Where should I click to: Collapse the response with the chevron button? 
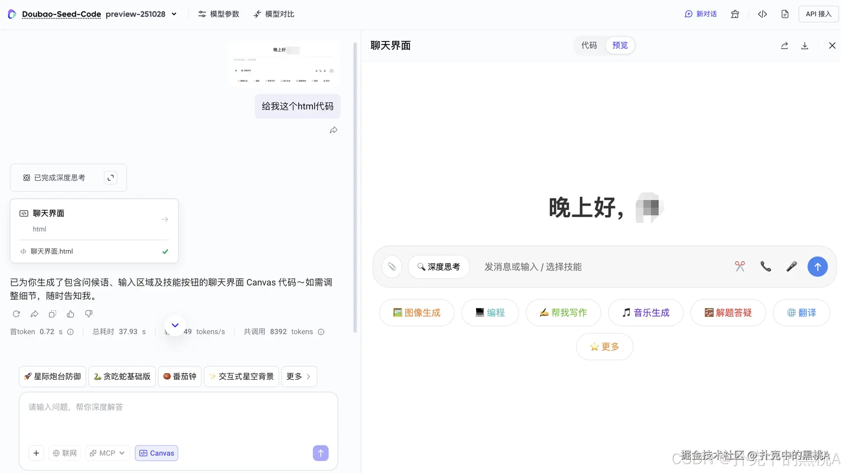tap(175, 325)
